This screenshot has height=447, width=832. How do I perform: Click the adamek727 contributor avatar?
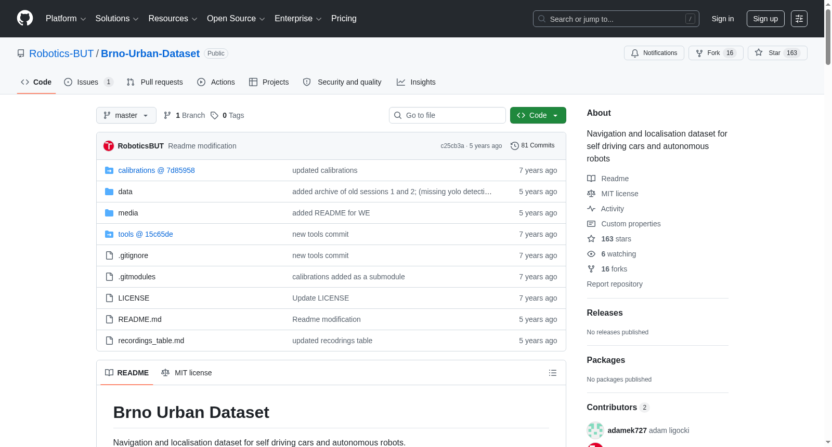[x=595, y=430]
